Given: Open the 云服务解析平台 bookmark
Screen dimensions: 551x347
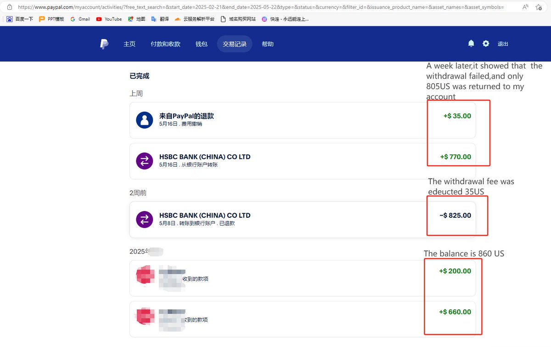Looking at the screenshot, I should pos(195,19).
